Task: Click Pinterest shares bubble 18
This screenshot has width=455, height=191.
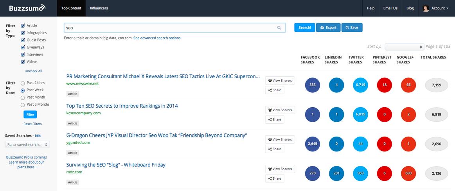Action: pos(385,85)
